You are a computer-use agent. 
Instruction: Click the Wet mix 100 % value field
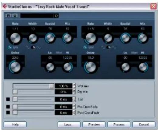pyautogui.click(x=64, y=86)
